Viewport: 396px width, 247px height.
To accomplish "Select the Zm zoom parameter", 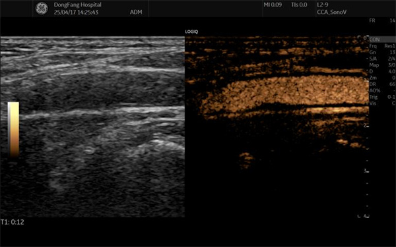I will point(382,78).
